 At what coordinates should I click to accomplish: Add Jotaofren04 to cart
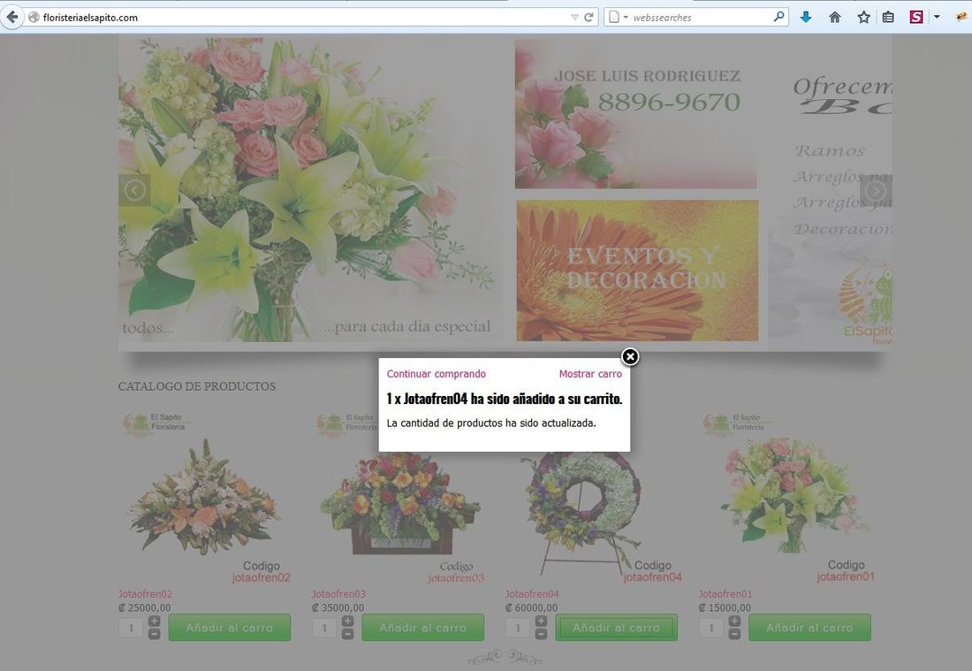[x=616, y=628]
